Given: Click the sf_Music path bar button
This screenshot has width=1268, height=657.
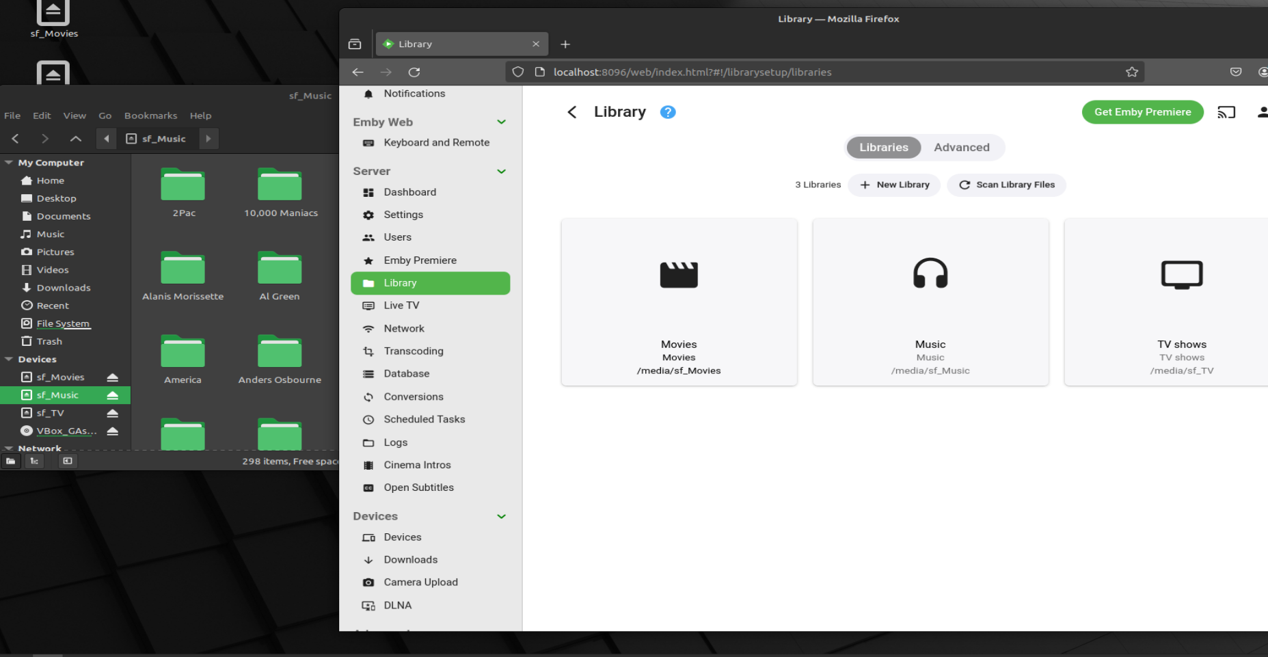Looking at the screenshot, I should 157,139.
